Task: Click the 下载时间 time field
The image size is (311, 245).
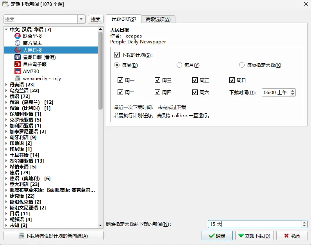Action: 276,93
